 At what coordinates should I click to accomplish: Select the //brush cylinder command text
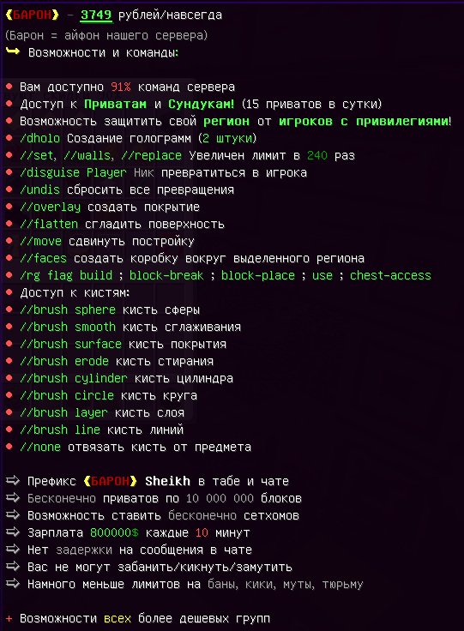[x=74, y=378]
